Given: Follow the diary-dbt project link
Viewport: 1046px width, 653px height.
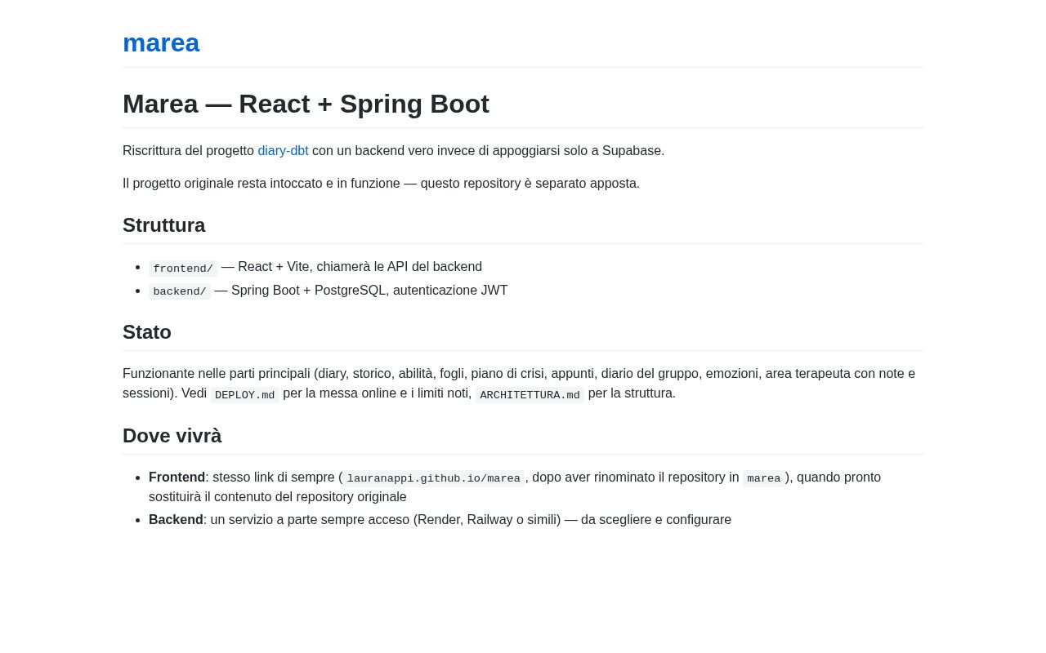Looking at the screenshot, I should [x=283, y=151].
